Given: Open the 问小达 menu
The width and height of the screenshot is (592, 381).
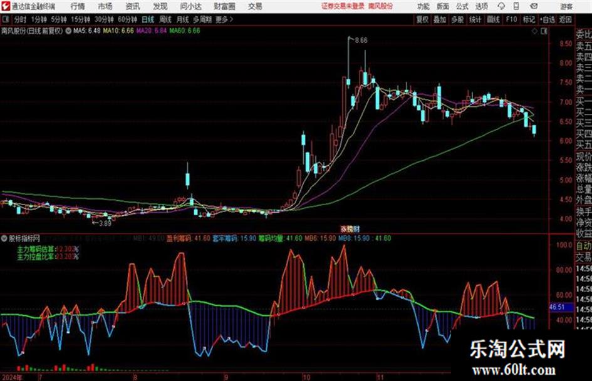Looking at the screenshot, I should point(190,6).
